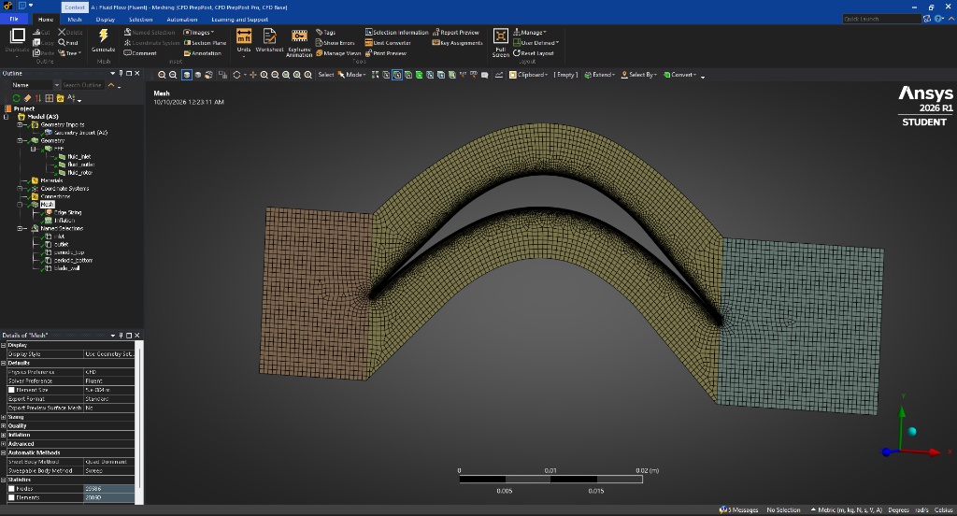Toggle Element Size checkbox in Details
Image resolution: width=957 pixels, height=516 pixels.
(11, 390)
